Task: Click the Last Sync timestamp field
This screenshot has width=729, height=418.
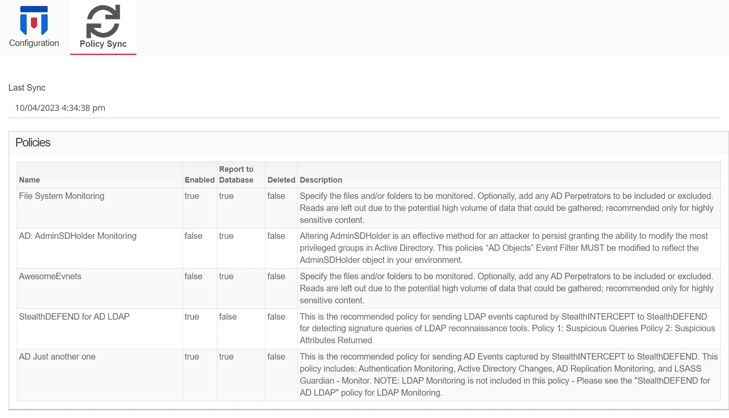Action: click(364, 108)
